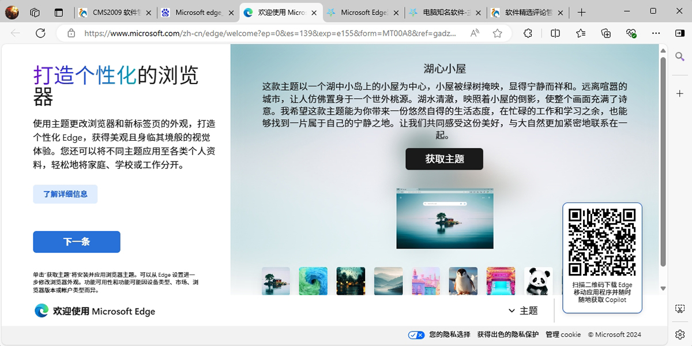Select the 欢迎使用 Microsoft tab
Viewport: 692px width, 346px height.
(281, 12)
